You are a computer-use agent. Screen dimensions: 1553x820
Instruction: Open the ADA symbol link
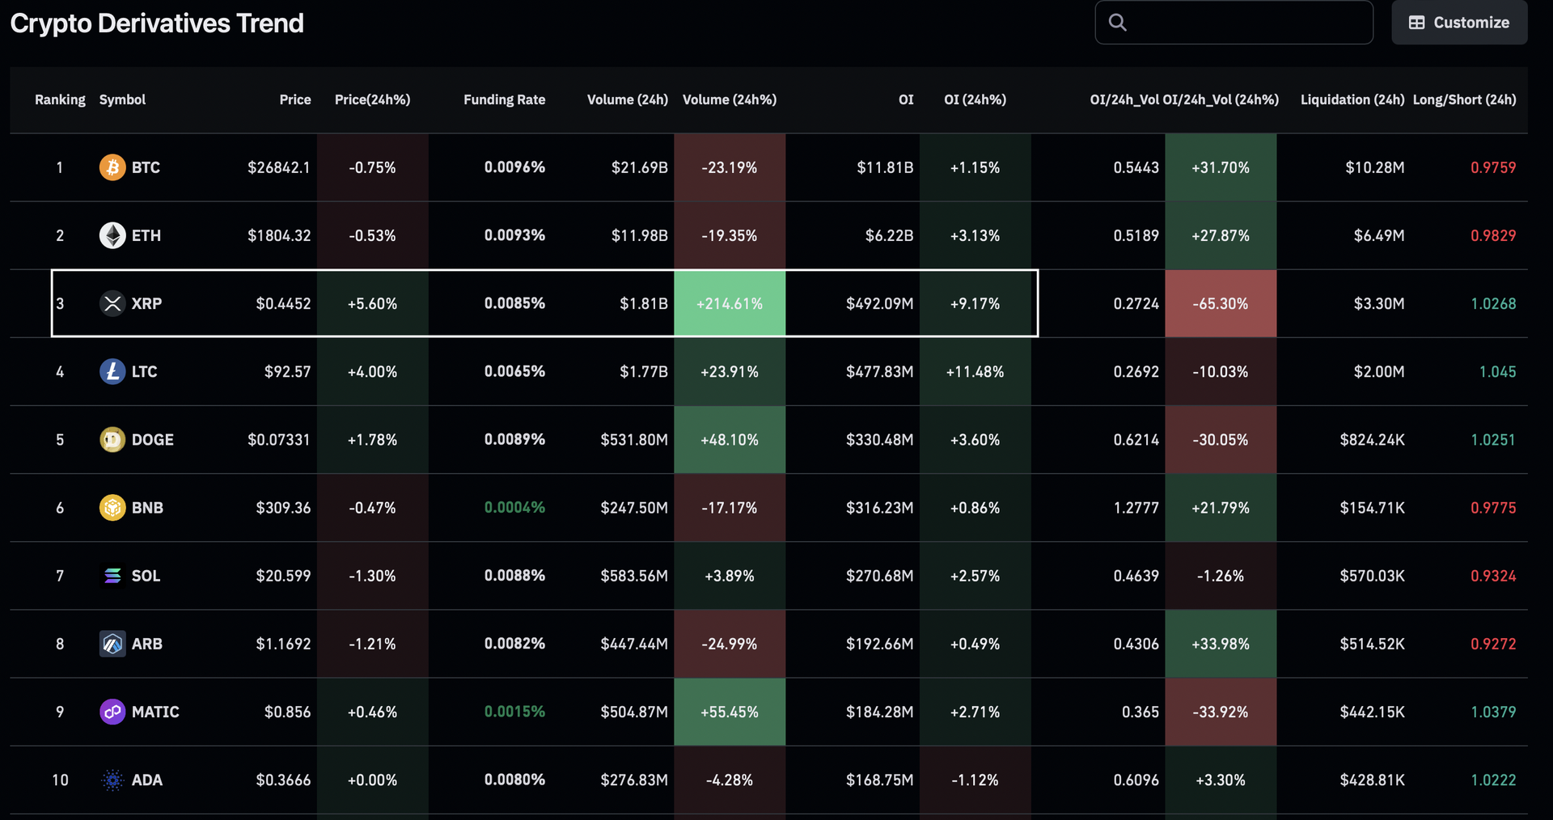point(147,780)
